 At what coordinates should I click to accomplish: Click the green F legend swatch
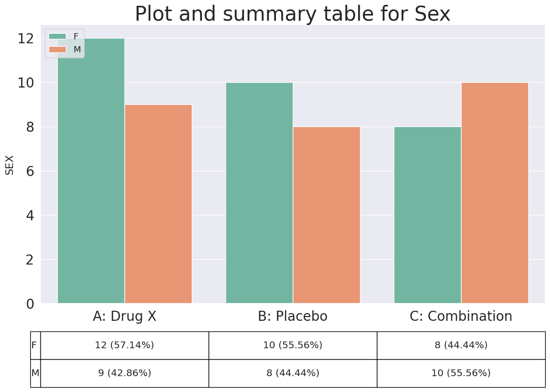pos(58,37)
